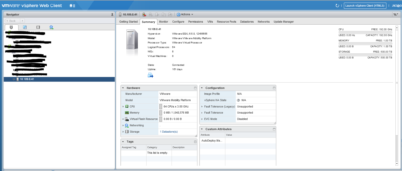
Task: Click third greyed host toolbar icon
Action: (x=157, y=14)
